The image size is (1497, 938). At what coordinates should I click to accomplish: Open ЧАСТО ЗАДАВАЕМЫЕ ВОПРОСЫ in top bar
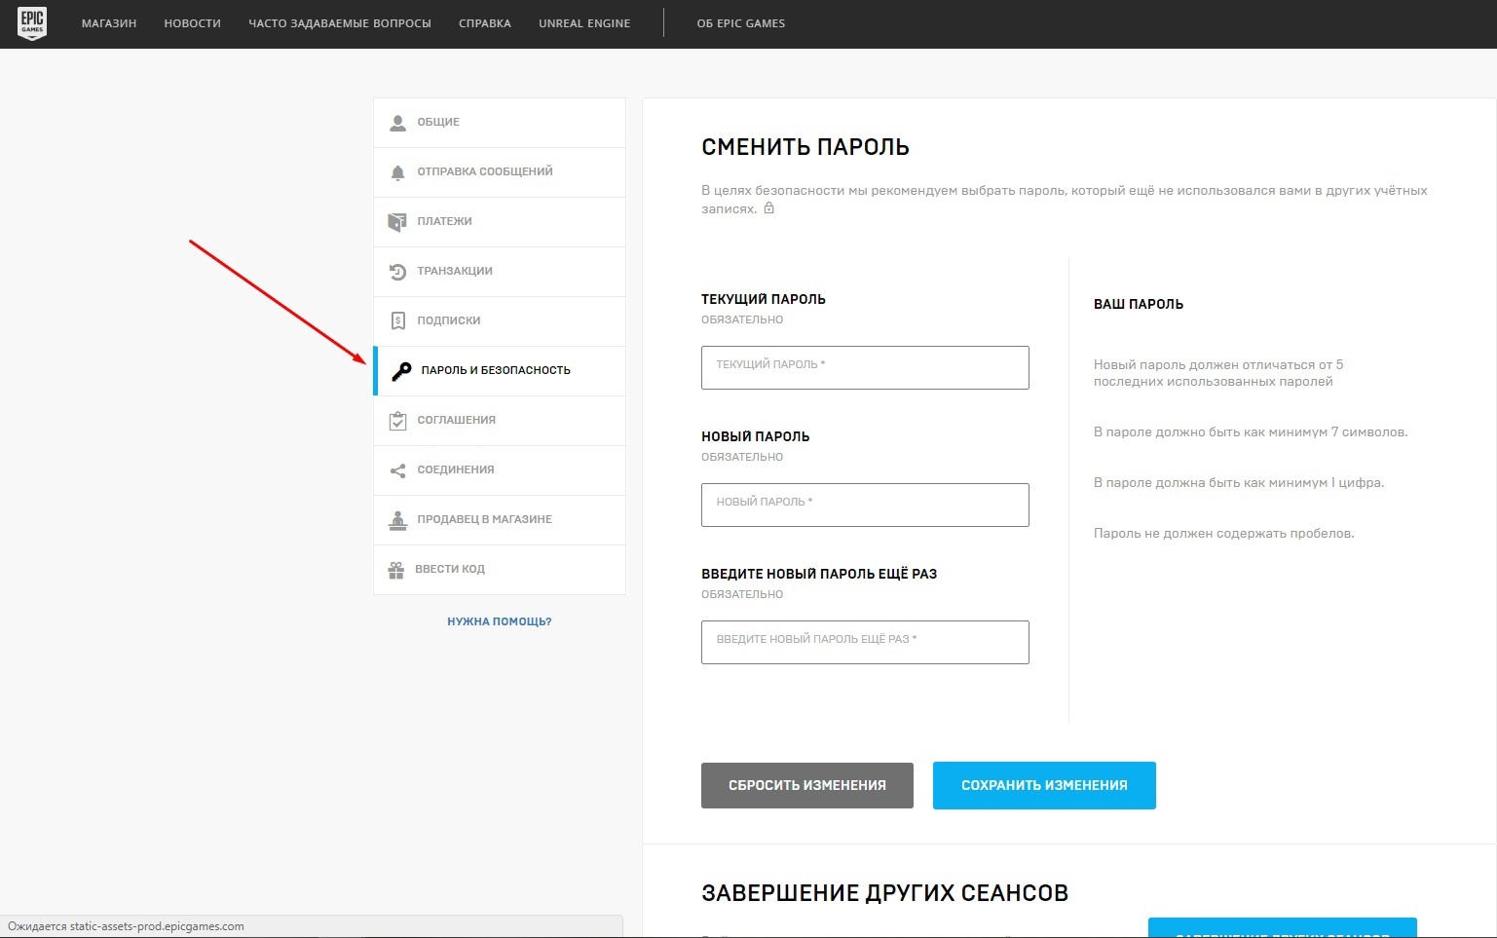coord(340,23)
